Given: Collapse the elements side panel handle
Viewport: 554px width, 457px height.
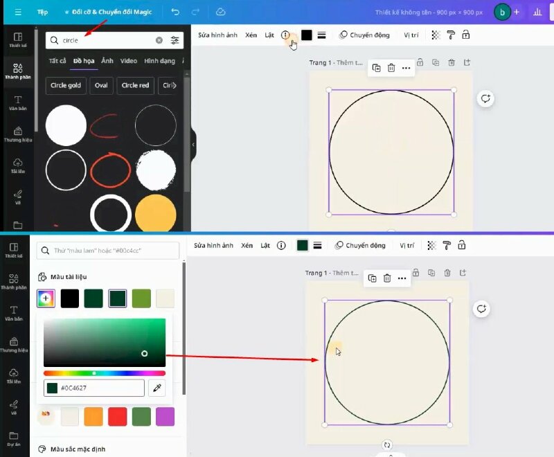Looking at the screenshot, I should tap(193, 145).
